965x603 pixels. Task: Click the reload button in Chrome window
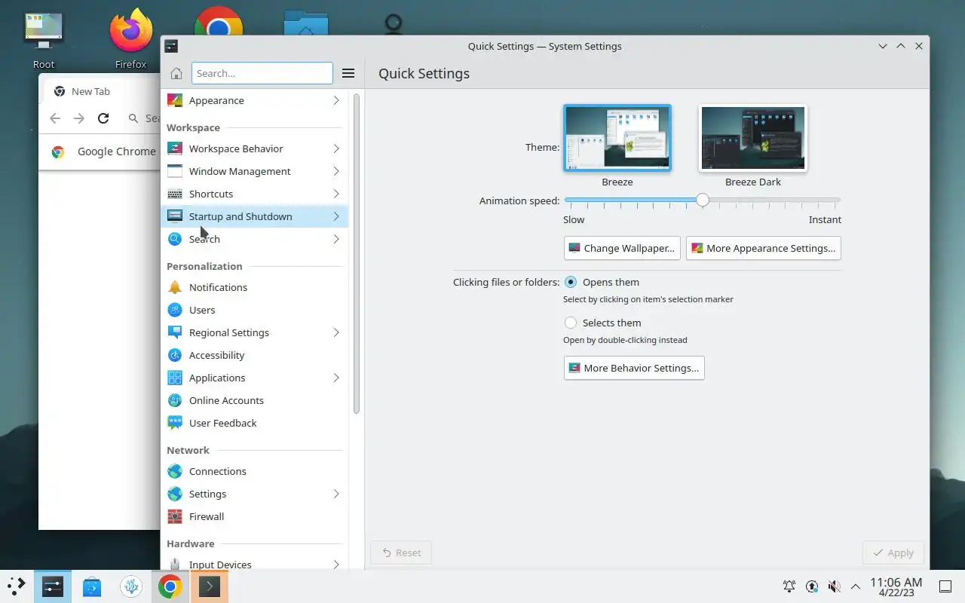pos(103,118)
